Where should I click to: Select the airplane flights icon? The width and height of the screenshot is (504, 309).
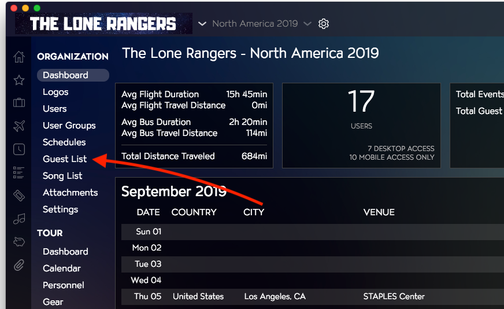(x=19, y=126)
